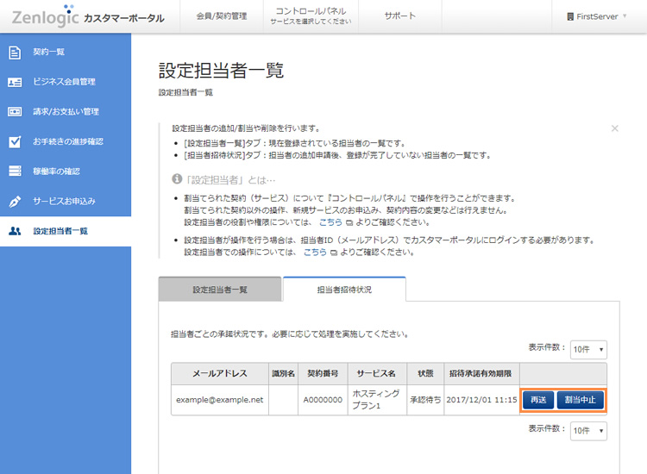Open bottom 表示件数 10件 dropdown
This screenshot has height=474, width=647.
588,431
